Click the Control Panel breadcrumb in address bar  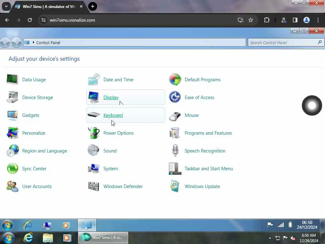[x=48, y=43]
